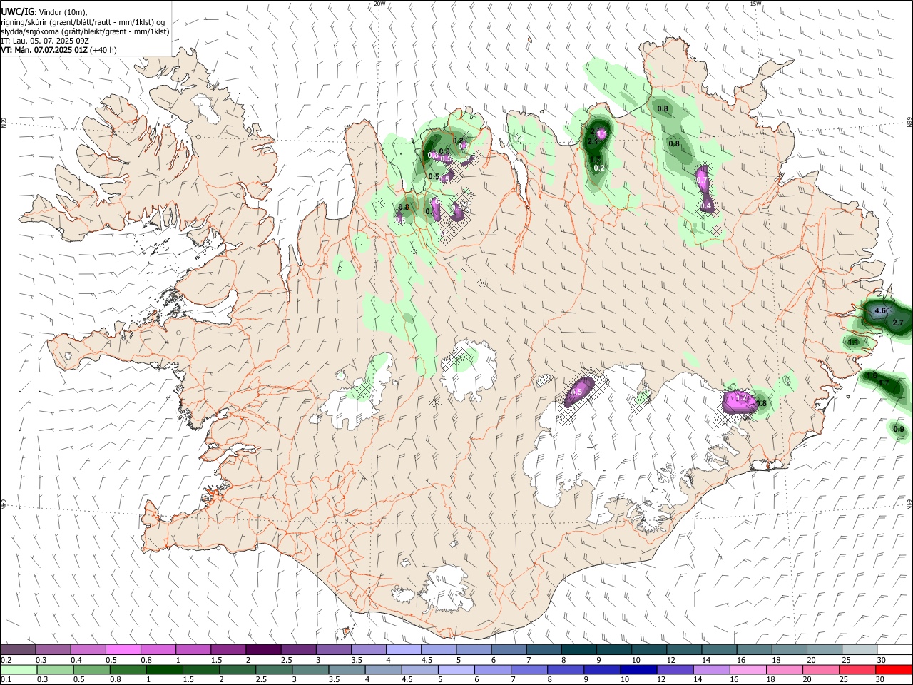Click the 15W longitude label

tap(756, 4)
